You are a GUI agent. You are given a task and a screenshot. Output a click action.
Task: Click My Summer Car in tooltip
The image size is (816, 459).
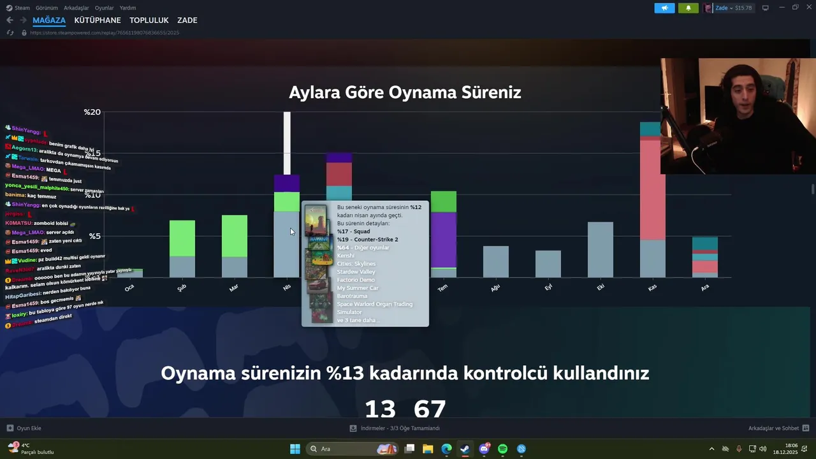coord(358,288)
